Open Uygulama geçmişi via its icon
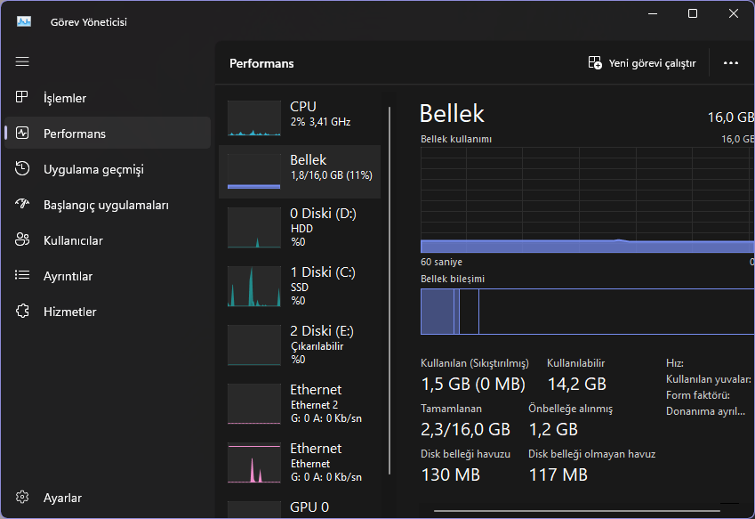The width and height of the screenshot is (755, 519). pyautogui.click(x=22, y=169)
